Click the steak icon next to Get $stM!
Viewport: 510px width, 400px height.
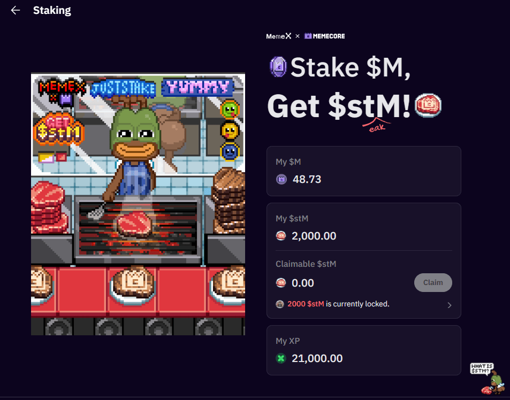point(428,105)
